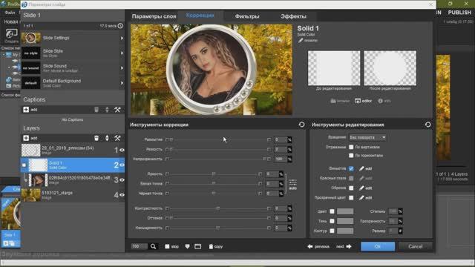Open PUBLISH in the main window
This screenshot has width=475, height=267.
(x=459, y=13)
